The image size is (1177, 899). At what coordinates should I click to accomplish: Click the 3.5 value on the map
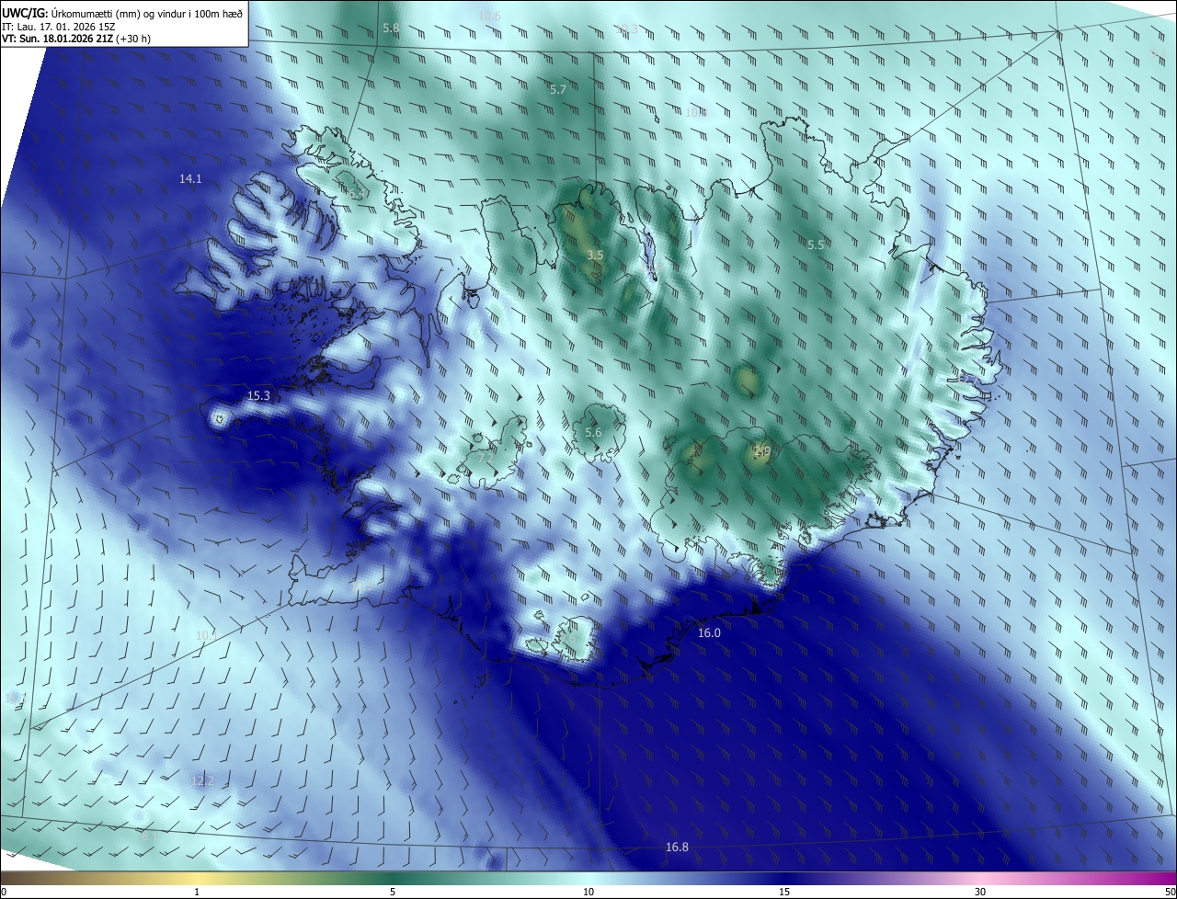pyautogui.click(x=595, y=255)
